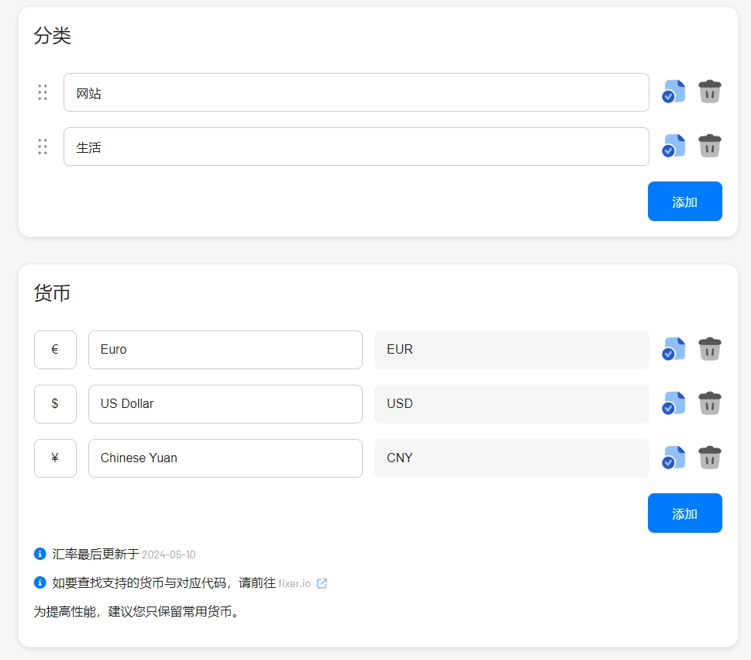Viewport: 751px width, 660px height.
Task: Click the $ symbol field
Action: [x=55, y=403]
